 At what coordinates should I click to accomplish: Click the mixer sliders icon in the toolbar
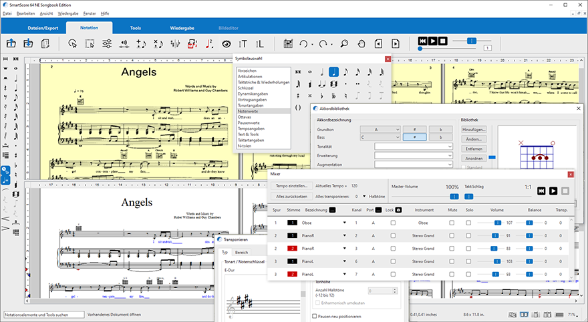coord(107,44)
